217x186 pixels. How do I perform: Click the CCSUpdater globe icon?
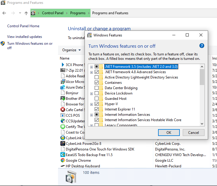click(63, 121)
